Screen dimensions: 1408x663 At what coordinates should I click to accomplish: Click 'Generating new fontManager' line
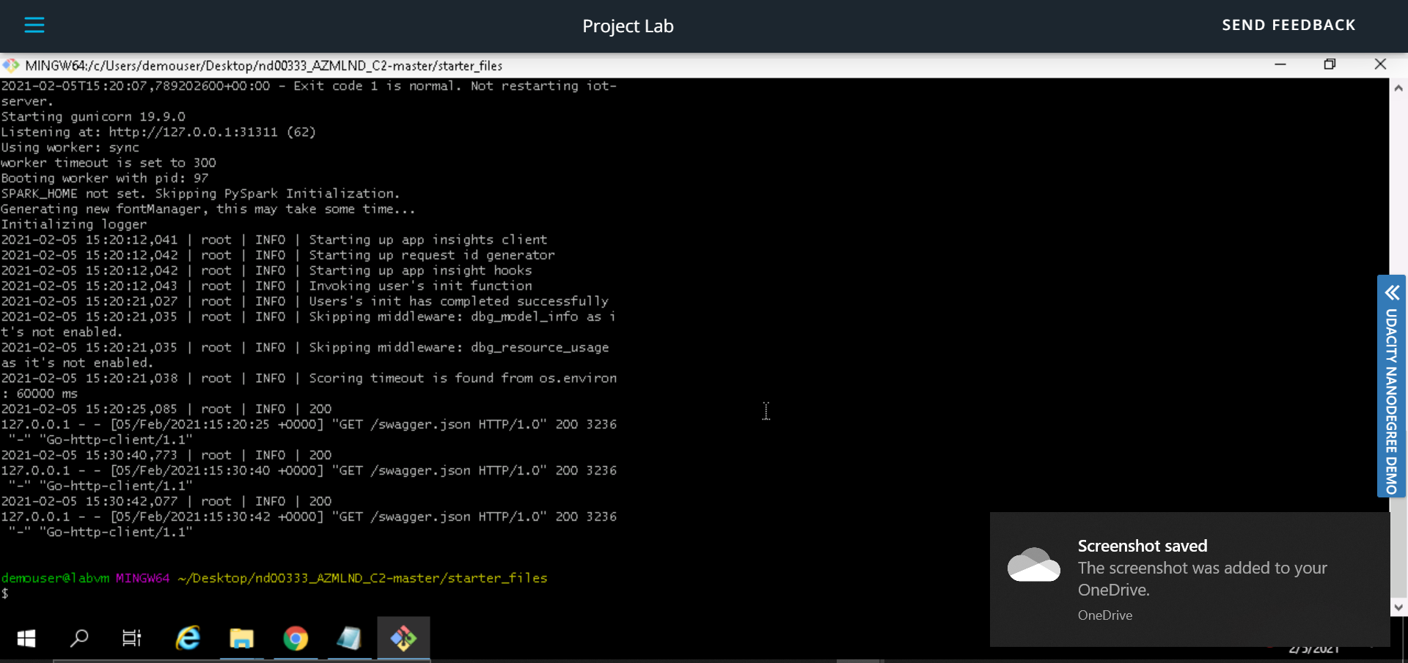coord(208,209)
